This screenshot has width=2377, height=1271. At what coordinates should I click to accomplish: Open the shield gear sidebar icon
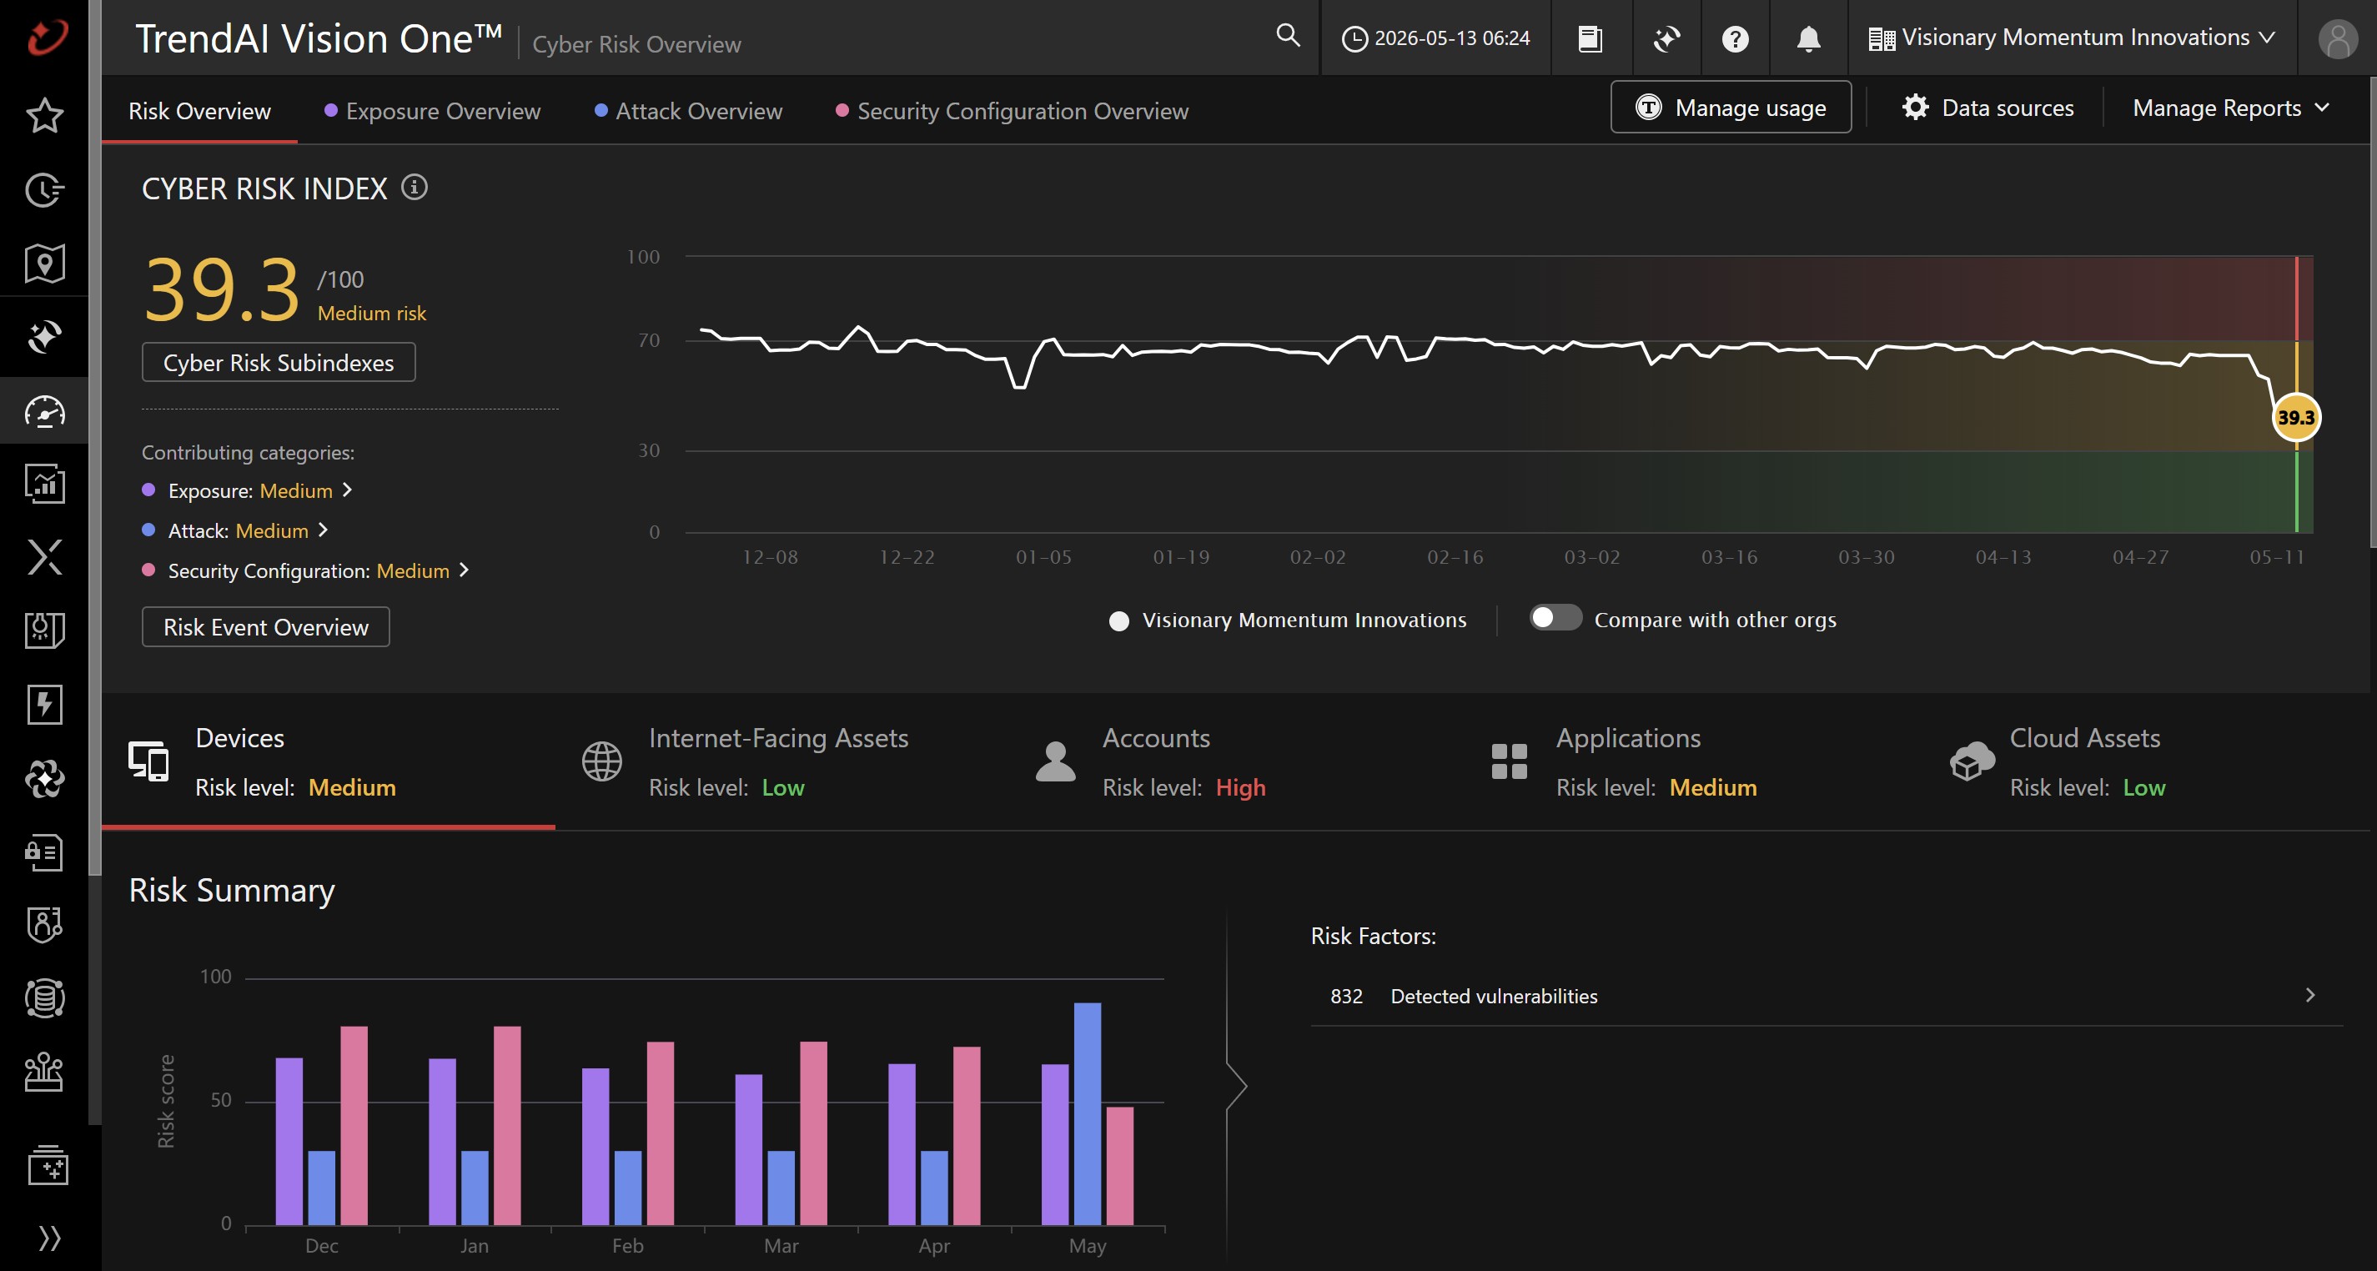(44, 630)
